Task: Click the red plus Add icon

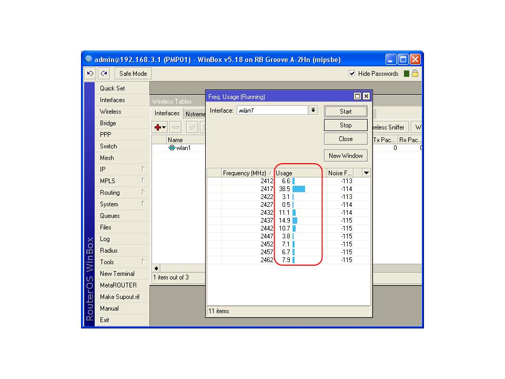Action: coord(157,127)
